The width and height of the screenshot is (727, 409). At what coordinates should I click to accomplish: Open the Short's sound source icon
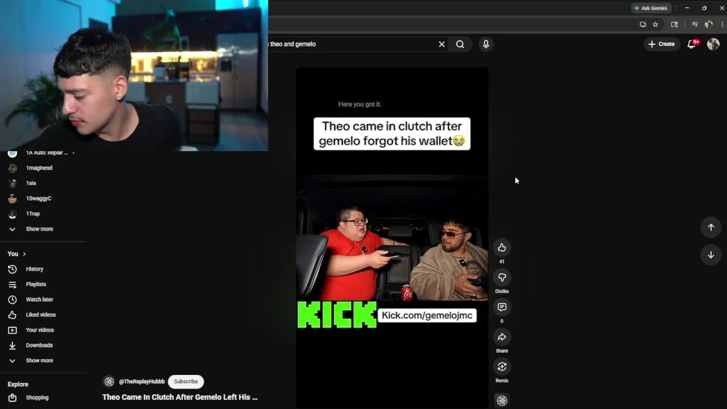click(502, 400)
